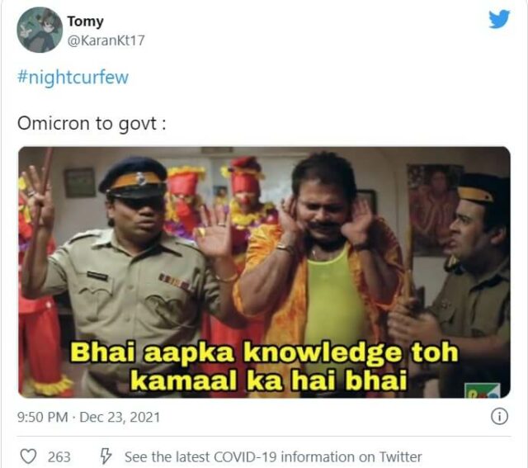This screenshot has width=528, height=468.
Task: Open the #nightcurfew hashtag
Action: click(x=73, y=77)
